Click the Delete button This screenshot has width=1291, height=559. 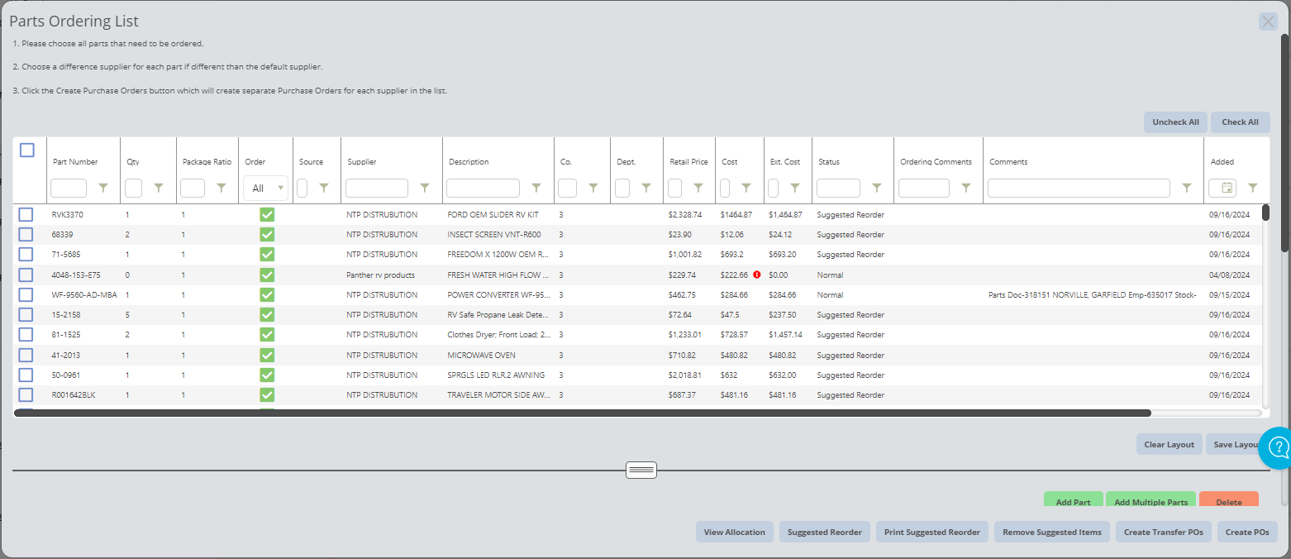(x=1229, y=501)
